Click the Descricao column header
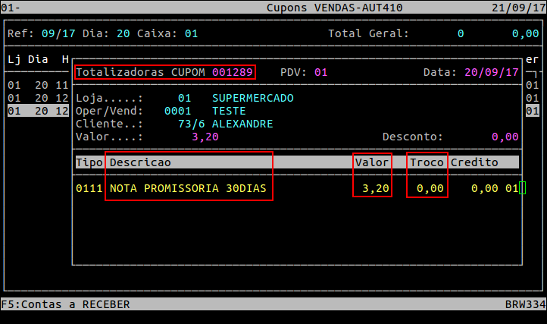The height and width of the screenshot is (324, 547). [x=140, y=162]
